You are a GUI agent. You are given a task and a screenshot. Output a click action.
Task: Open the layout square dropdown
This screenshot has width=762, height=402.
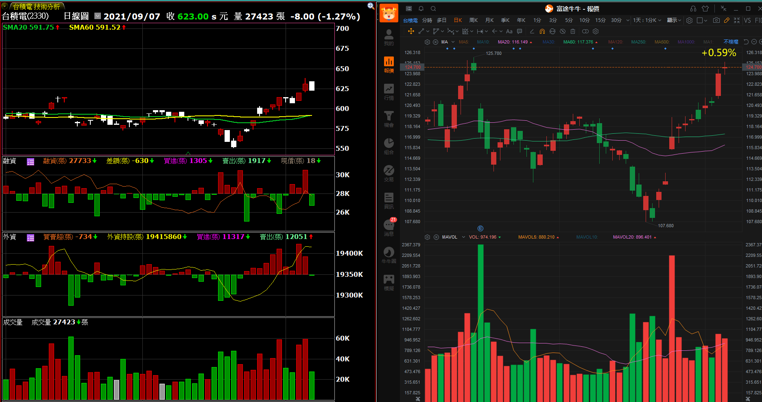click(x=702, y=20)
